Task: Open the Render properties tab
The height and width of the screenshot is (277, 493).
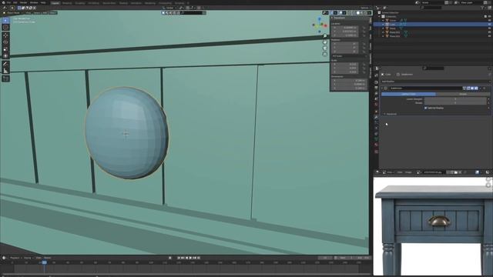Action: [376, 82]
